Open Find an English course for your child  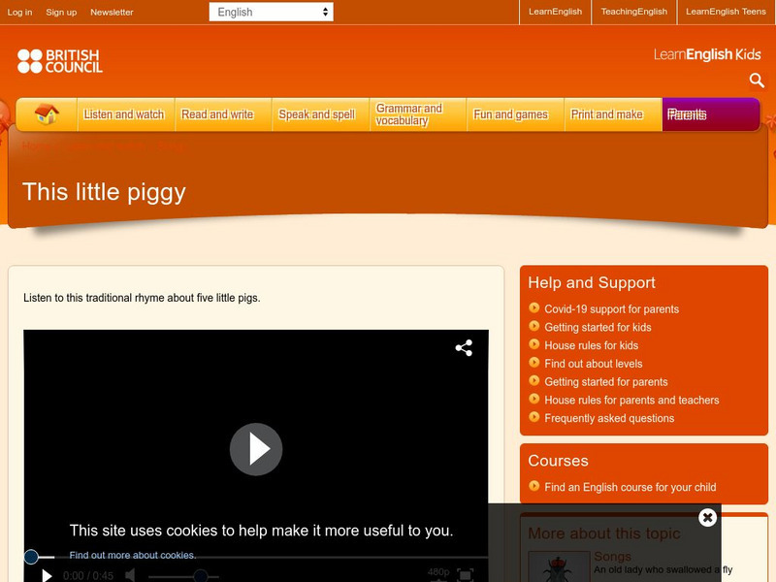pos(630,487)
